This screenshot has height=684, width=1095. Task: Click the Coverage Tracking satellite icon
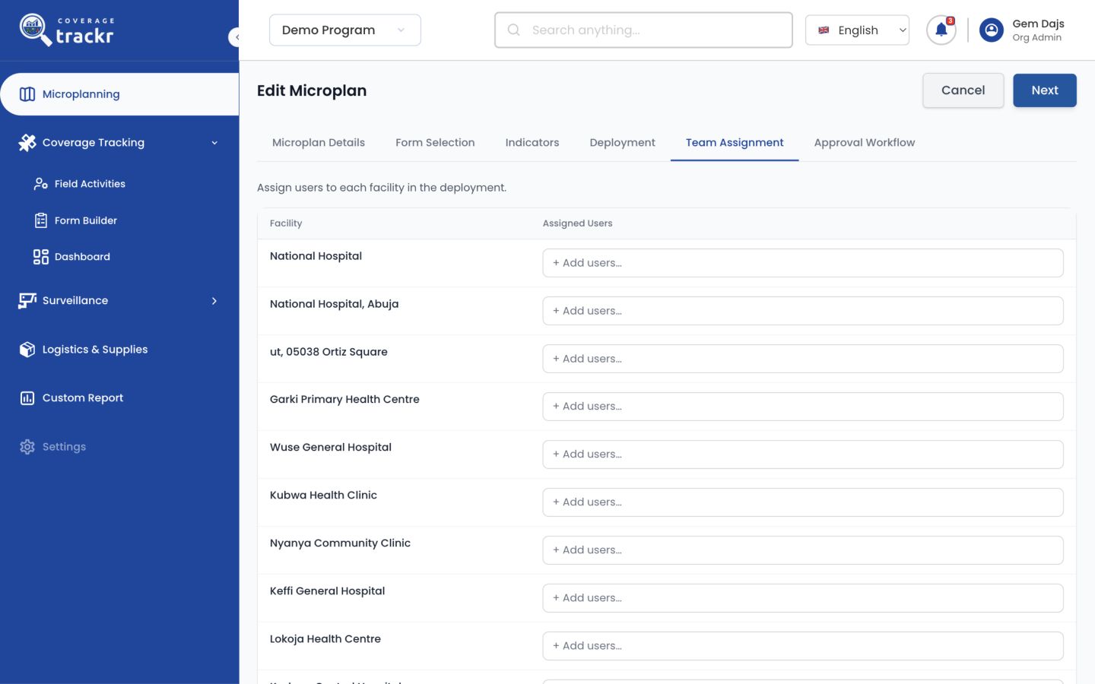tap(27, 143)
